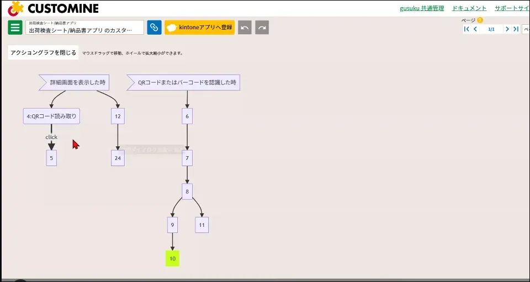Select graph node 24

click(118, 158)
